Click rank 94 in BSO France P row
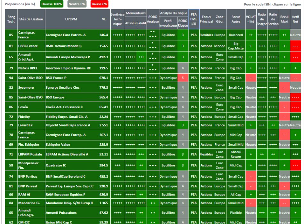Viewport: 304px width, 224px height. 11,78
